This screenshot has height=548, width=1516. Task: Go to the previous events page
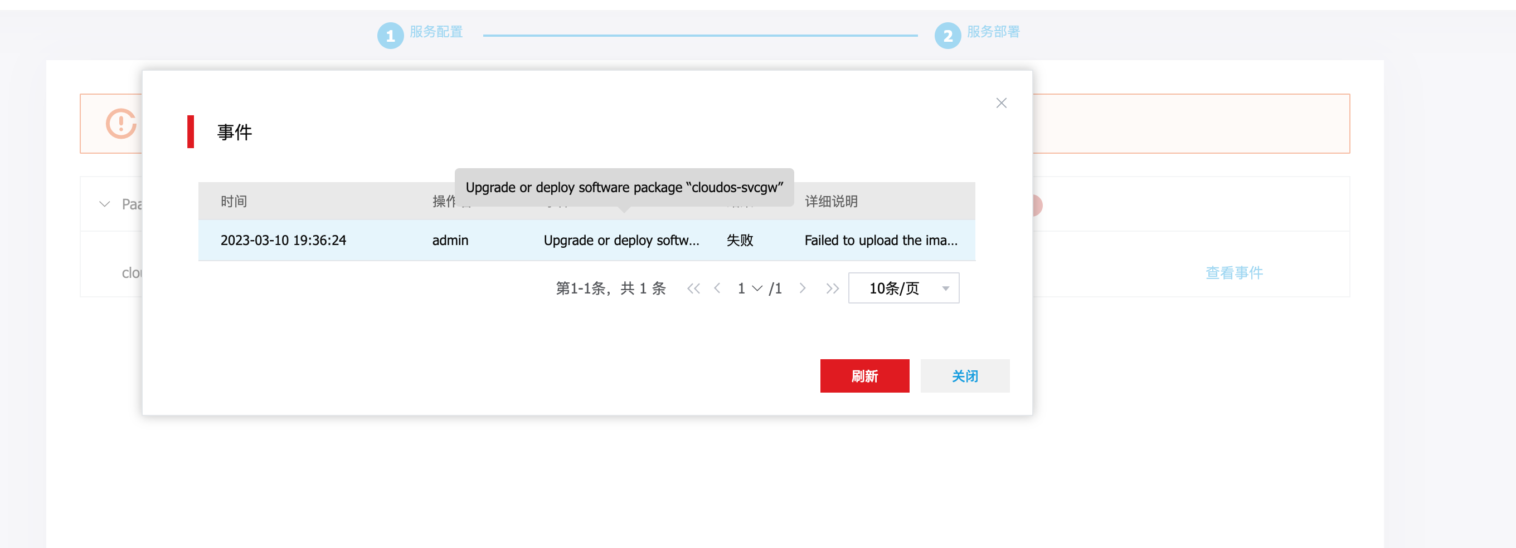(x=717, y=288)
